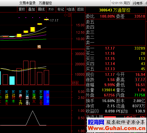Image resolution: width=147 pixels, height=133 pixels.
Task: Click the 流通 8373万 value
Action: 139,106
